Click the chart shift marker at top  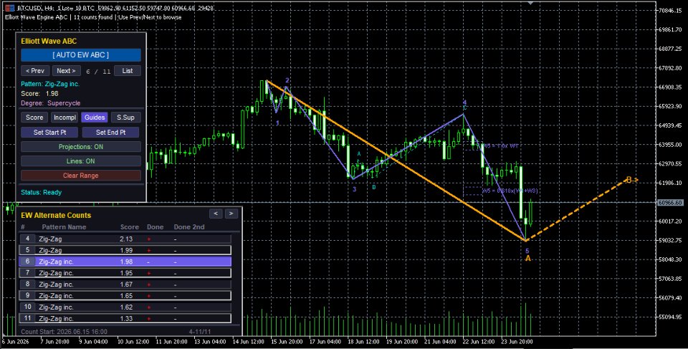pyautogui.click(x=530, y=3)
